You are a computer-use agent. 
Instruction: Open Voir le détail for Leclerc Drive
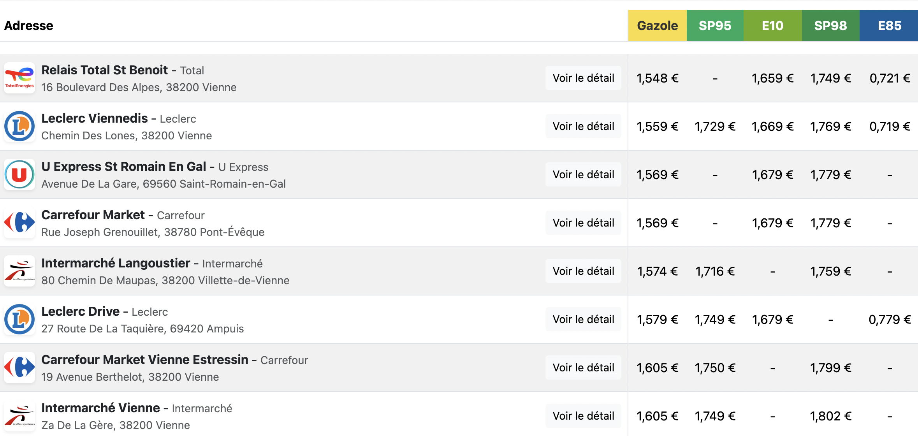(x=583, y=319)
